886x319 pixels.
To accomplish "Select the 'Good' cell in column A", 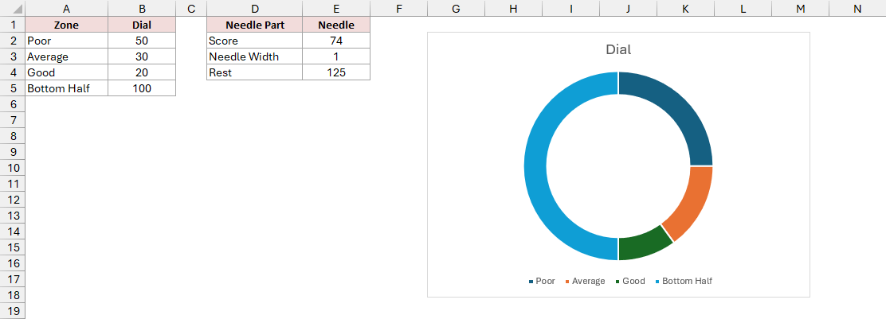I will [67, 72].
